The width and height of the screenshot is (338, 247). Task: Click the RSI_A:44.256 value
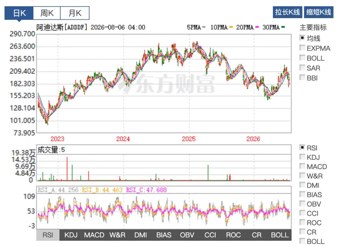pyautogui.click(x=58, y=190)
